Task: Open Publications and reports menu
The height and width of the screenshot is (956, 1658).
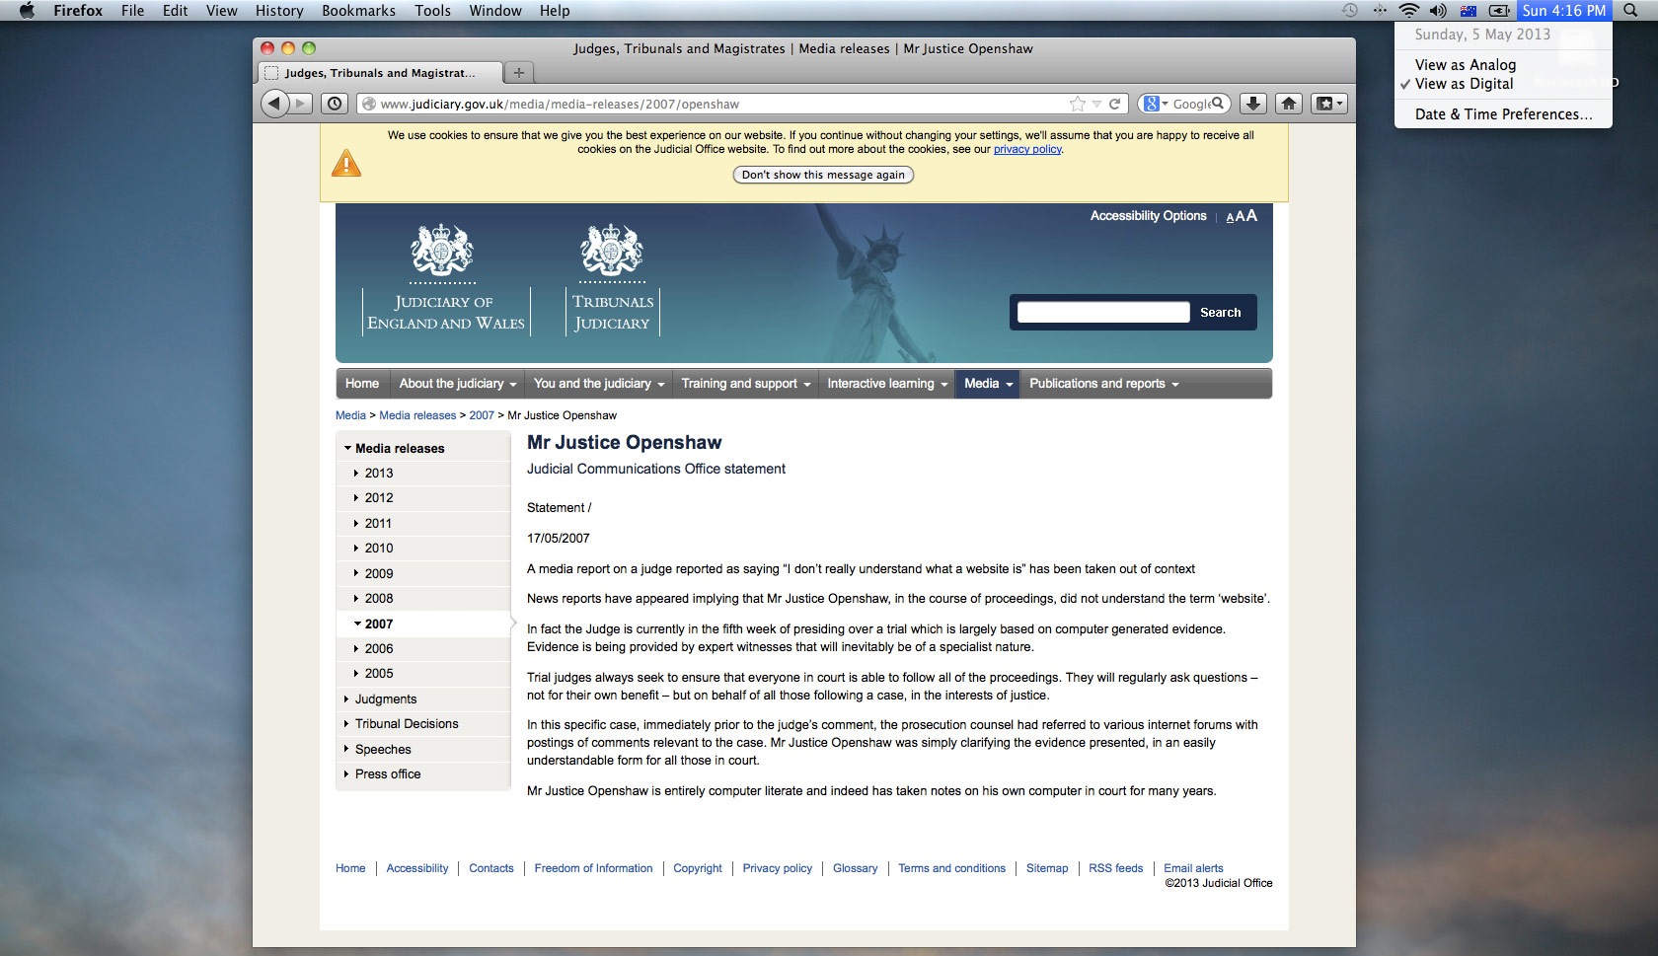Action: click(x=1103, y=384)
